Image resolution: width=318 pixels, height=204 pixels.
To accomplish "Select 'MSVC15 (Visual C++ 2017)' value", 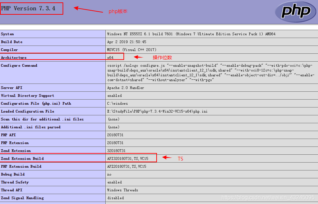I will click(132, 50).
